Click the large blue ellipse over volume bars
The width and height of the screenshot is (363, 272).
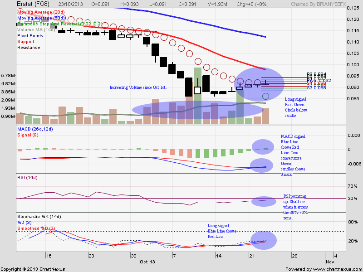click(198, 109)
